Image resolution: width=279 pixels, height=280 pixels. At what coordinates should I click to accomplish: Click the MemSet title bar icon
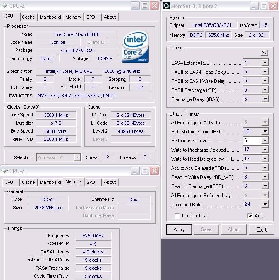(166, 6)
